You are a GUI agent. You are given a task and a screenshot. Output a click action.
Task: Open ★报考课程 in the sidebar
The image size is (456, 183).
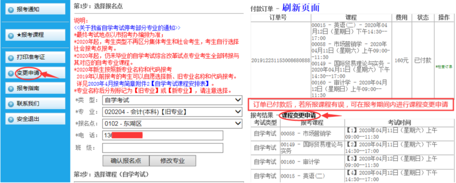point(35,35)
